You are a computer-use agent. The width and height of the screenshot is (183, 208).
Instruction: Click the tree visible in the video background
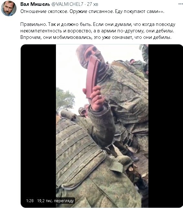(x=65, y=99)
